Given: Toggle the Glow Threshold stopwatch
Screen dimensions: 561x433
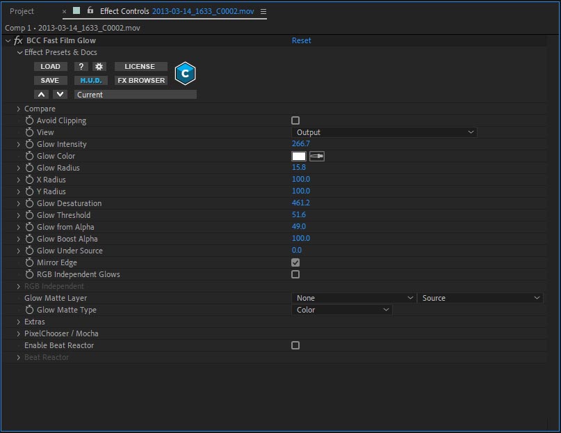Looking at the screenshot, I should (29, 215).
